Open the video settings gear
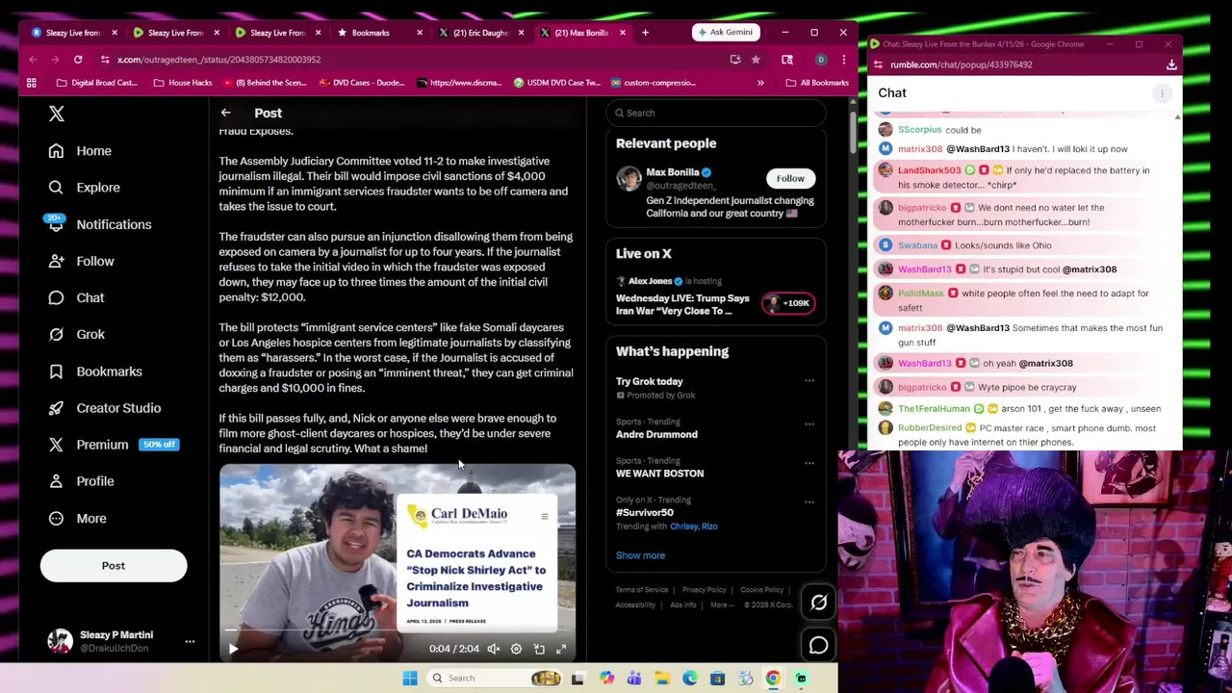 (x=516, y=649)
